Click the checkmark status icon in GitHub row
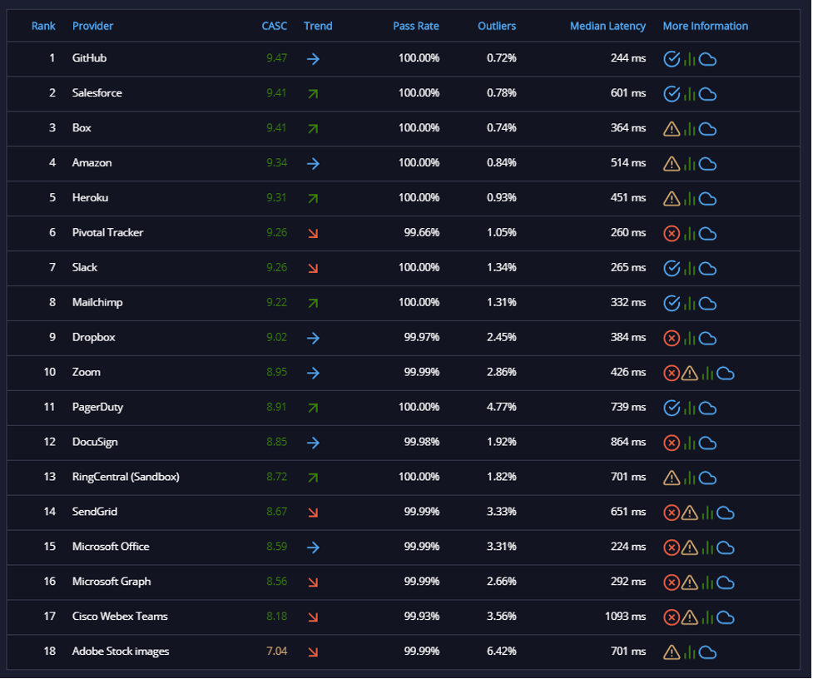The width and height of the screenshot is (813, 679). tap(672, 59)
